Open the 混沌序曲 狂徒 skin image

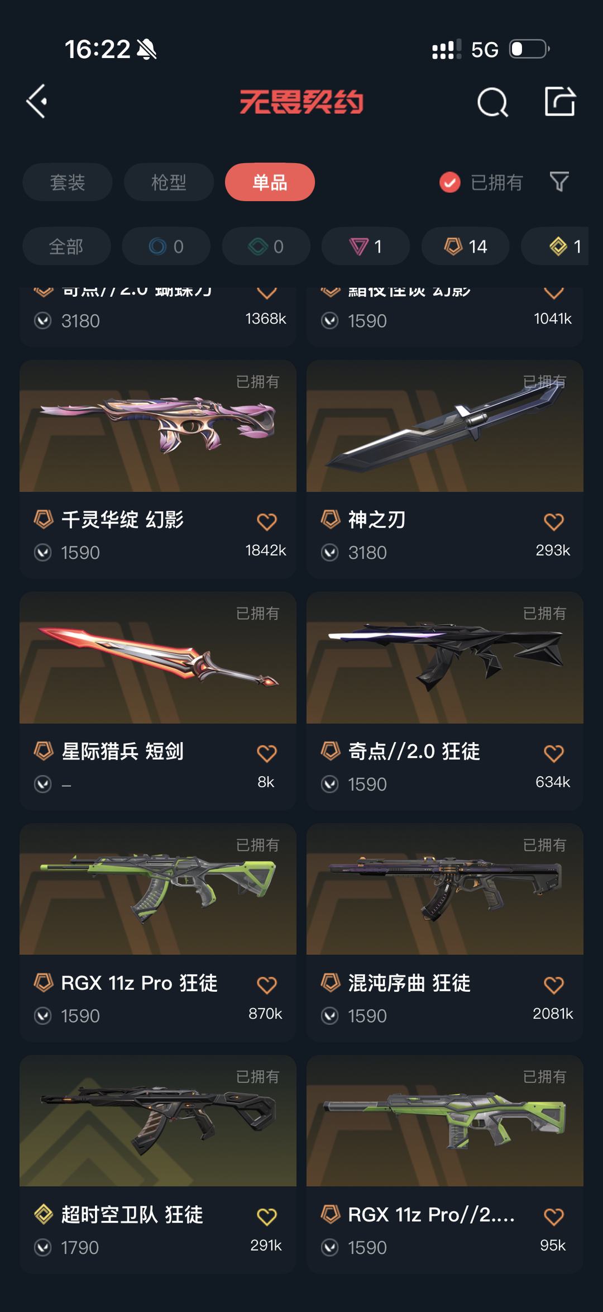445,889
